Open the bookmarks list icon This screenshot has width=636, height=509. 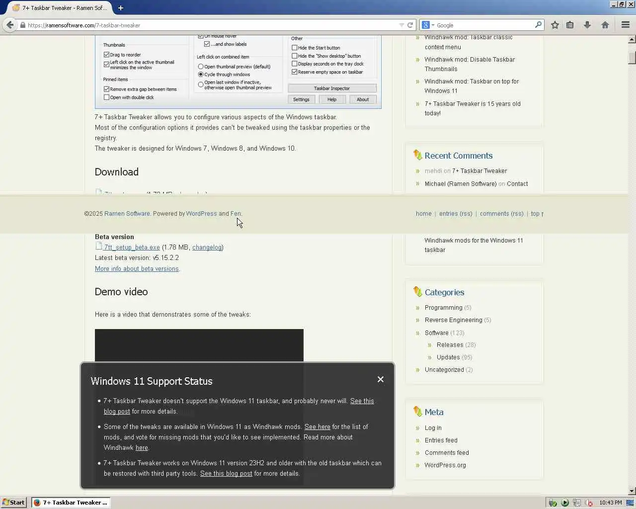570,25
